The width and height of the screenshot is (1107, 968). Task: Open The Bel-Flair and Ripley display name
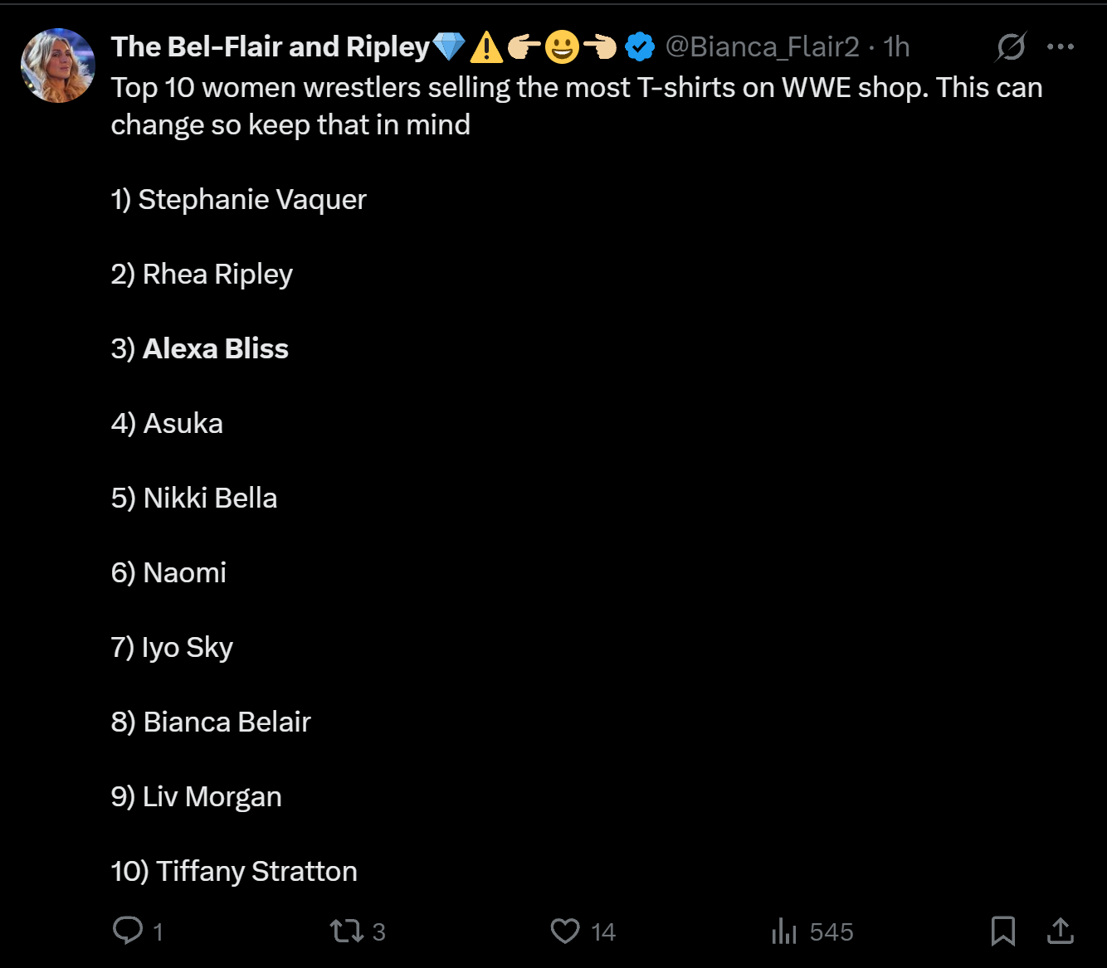click(271, 46)
